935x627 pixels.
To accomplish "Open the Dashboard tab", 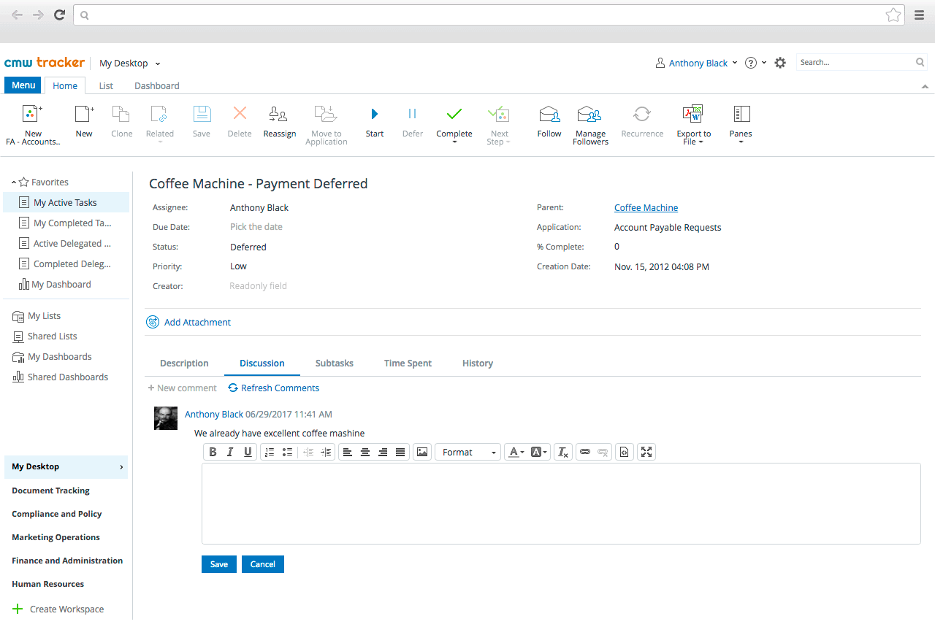I will 156,85.
